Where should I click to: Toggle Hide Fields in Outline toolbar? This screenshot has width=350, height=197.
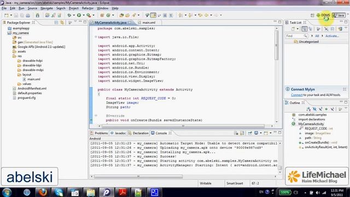click(314, 109)
